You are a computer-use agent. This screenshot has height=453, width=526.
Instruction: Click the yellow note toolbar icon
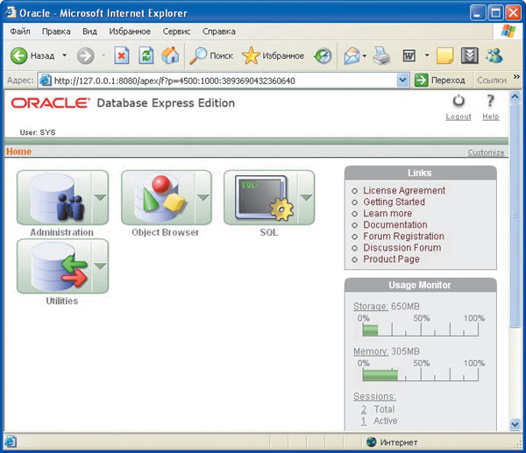coord(445,55)
